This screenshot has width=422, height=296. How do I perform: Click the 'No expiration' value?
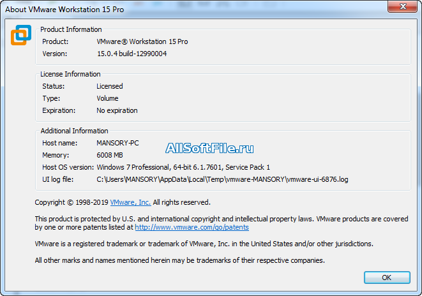click(117, 110)
